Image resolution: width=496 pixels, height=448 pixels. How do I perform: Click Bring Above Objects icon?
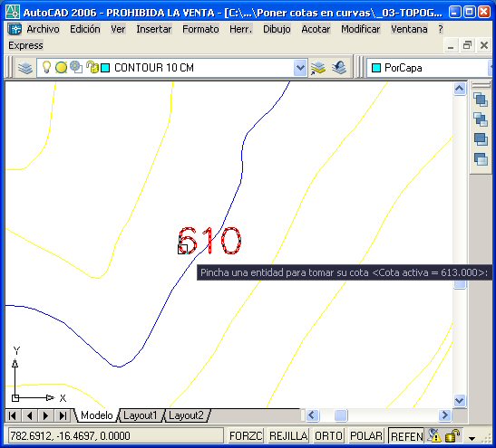pos(481,139)
